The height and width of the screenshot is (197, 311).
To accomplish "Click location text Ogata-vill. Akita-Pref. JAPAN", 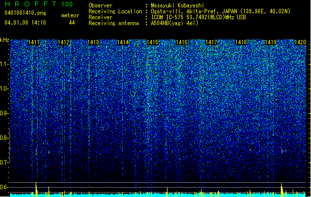I will [194, 11].
